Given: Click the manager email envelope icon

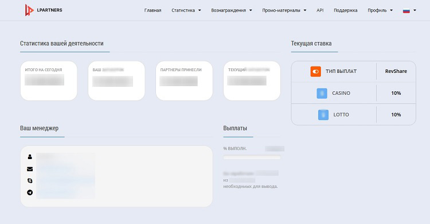Looking at the screenshot, I should (x=30, y=169).
